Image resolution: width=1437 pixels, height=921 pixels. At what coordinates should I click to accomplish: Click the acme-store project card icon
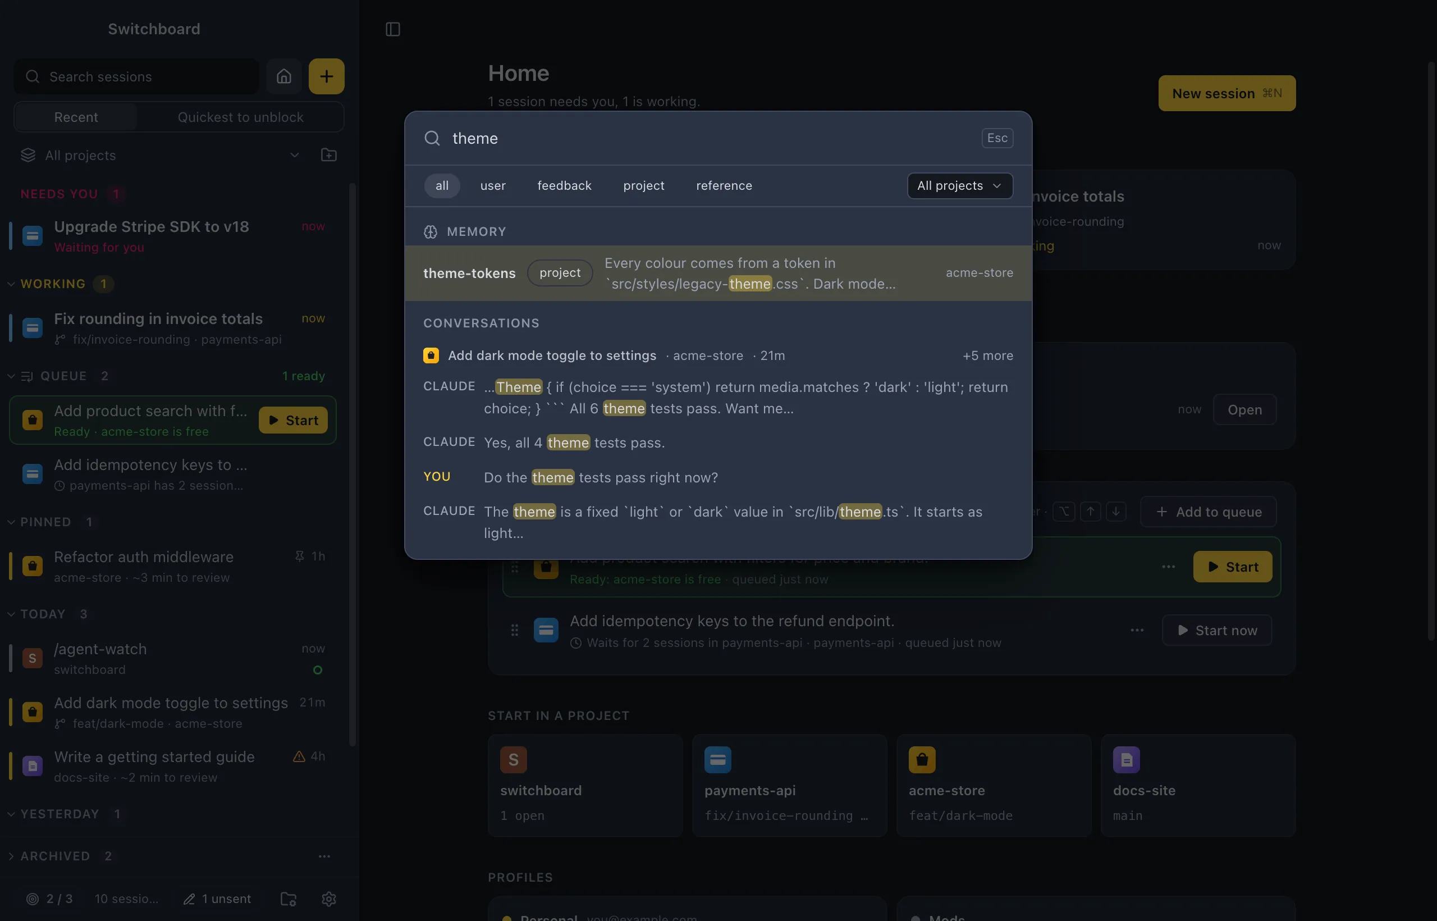(922, 759)
